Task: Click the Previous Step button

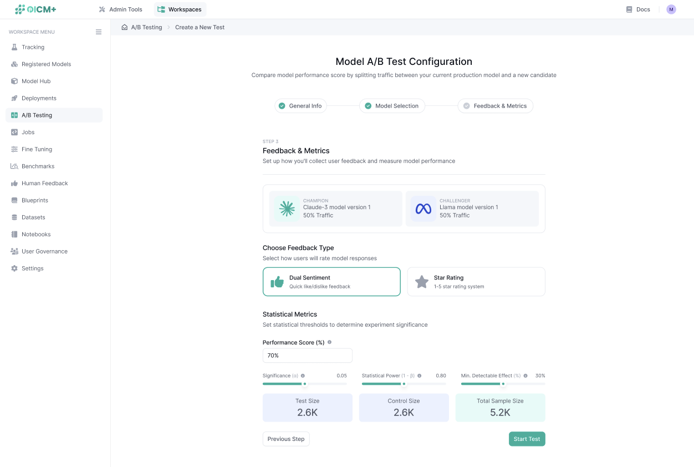Action: pos(286,439)
